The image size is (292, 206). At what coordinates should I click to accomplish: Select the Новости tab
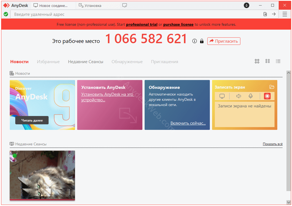(x=19, y=62)
